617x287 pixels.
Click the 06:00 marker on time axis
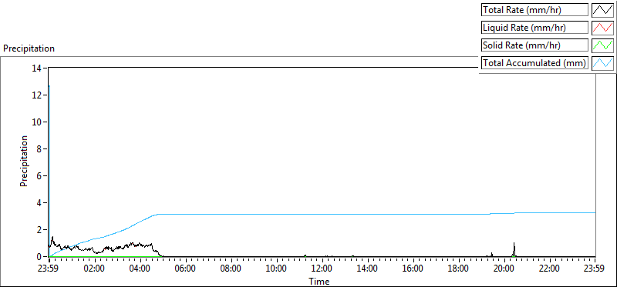(x=186, y=269)
